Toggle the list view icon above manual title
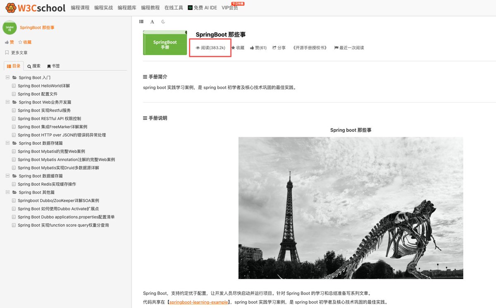This screenshot has width=496, height=308. (x=141, y=21)
